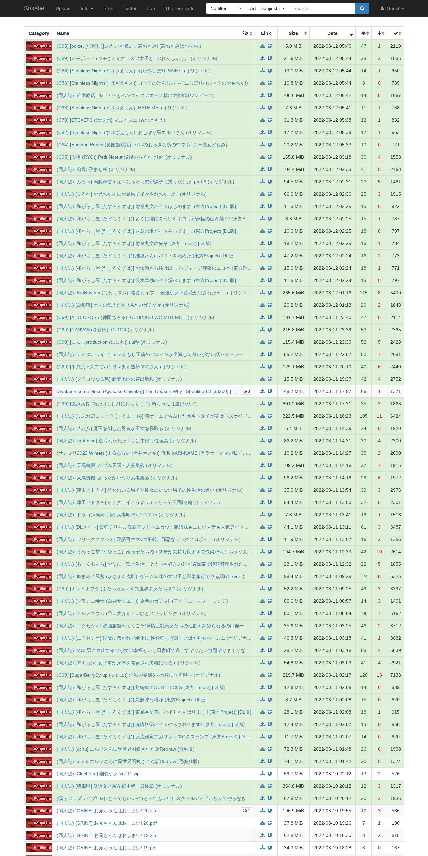The image size is (428, 856).
Task: Open magnet link for the 165.8 MiB entry
Action: 270,157
